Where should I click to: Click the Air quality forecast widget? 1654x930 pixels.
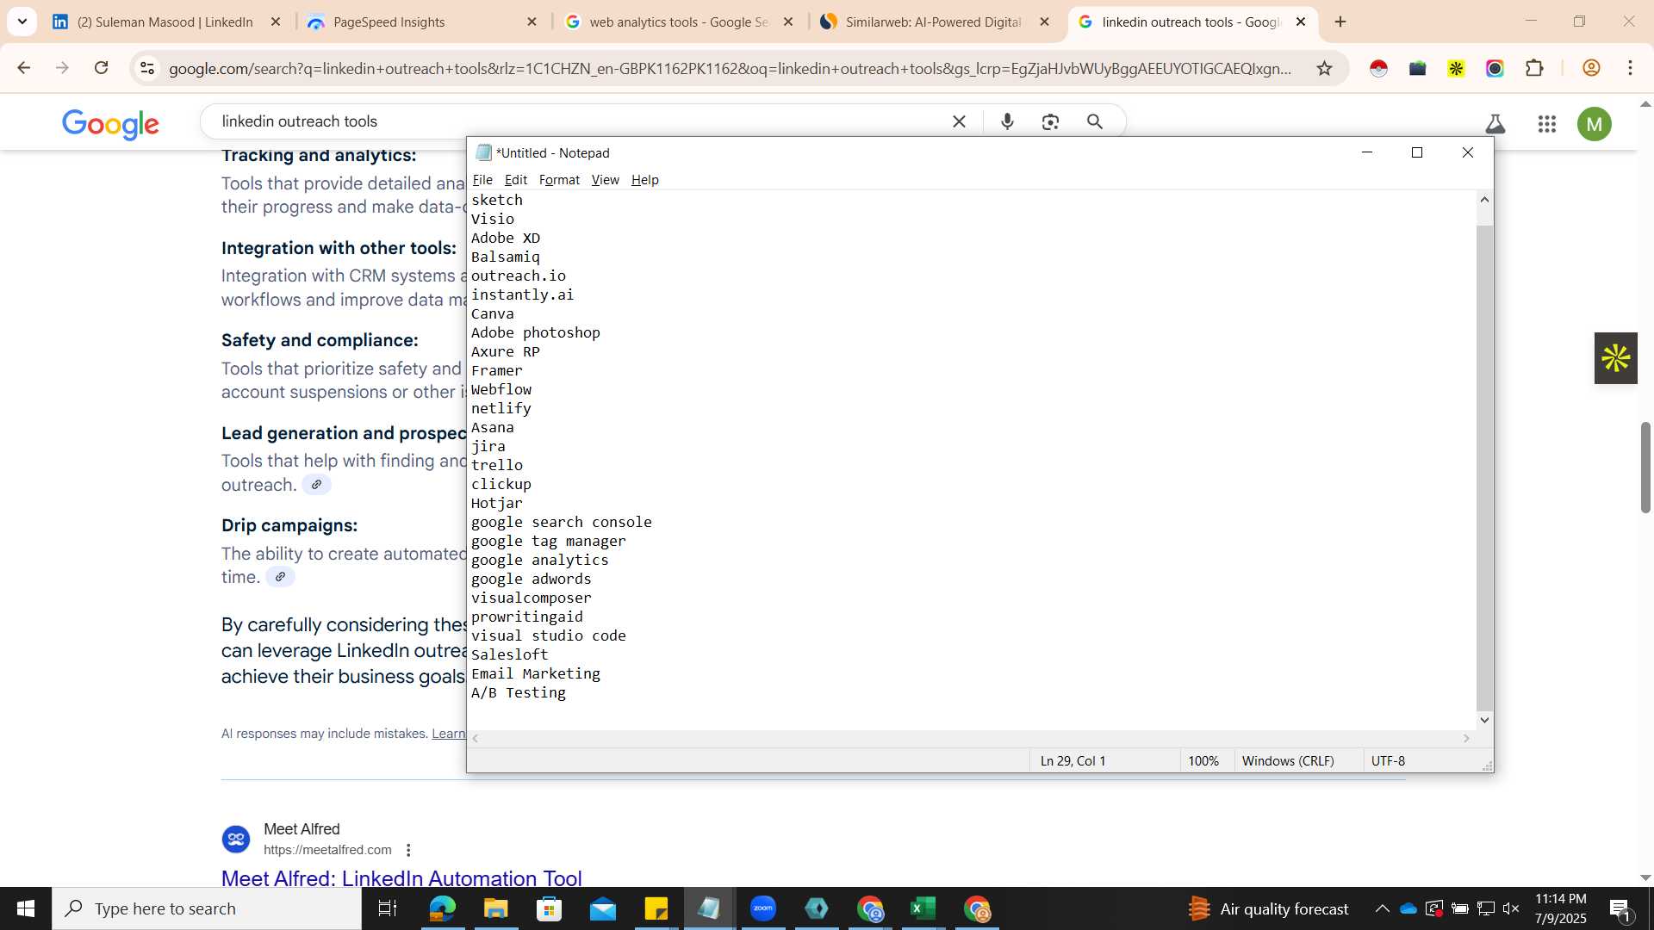pyautogui.click(x=1268, y=908)
